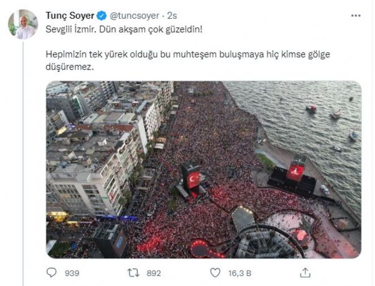Click the share upload icon
The image size is (375, 286).
pyautogui.click(x=305, y=272)
